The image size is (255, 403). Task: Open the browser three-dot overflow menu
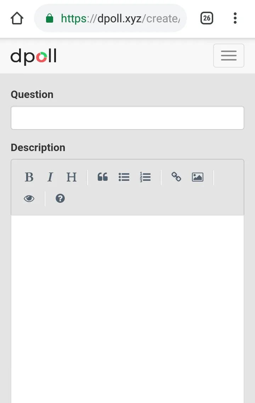[x=235, y=18]
